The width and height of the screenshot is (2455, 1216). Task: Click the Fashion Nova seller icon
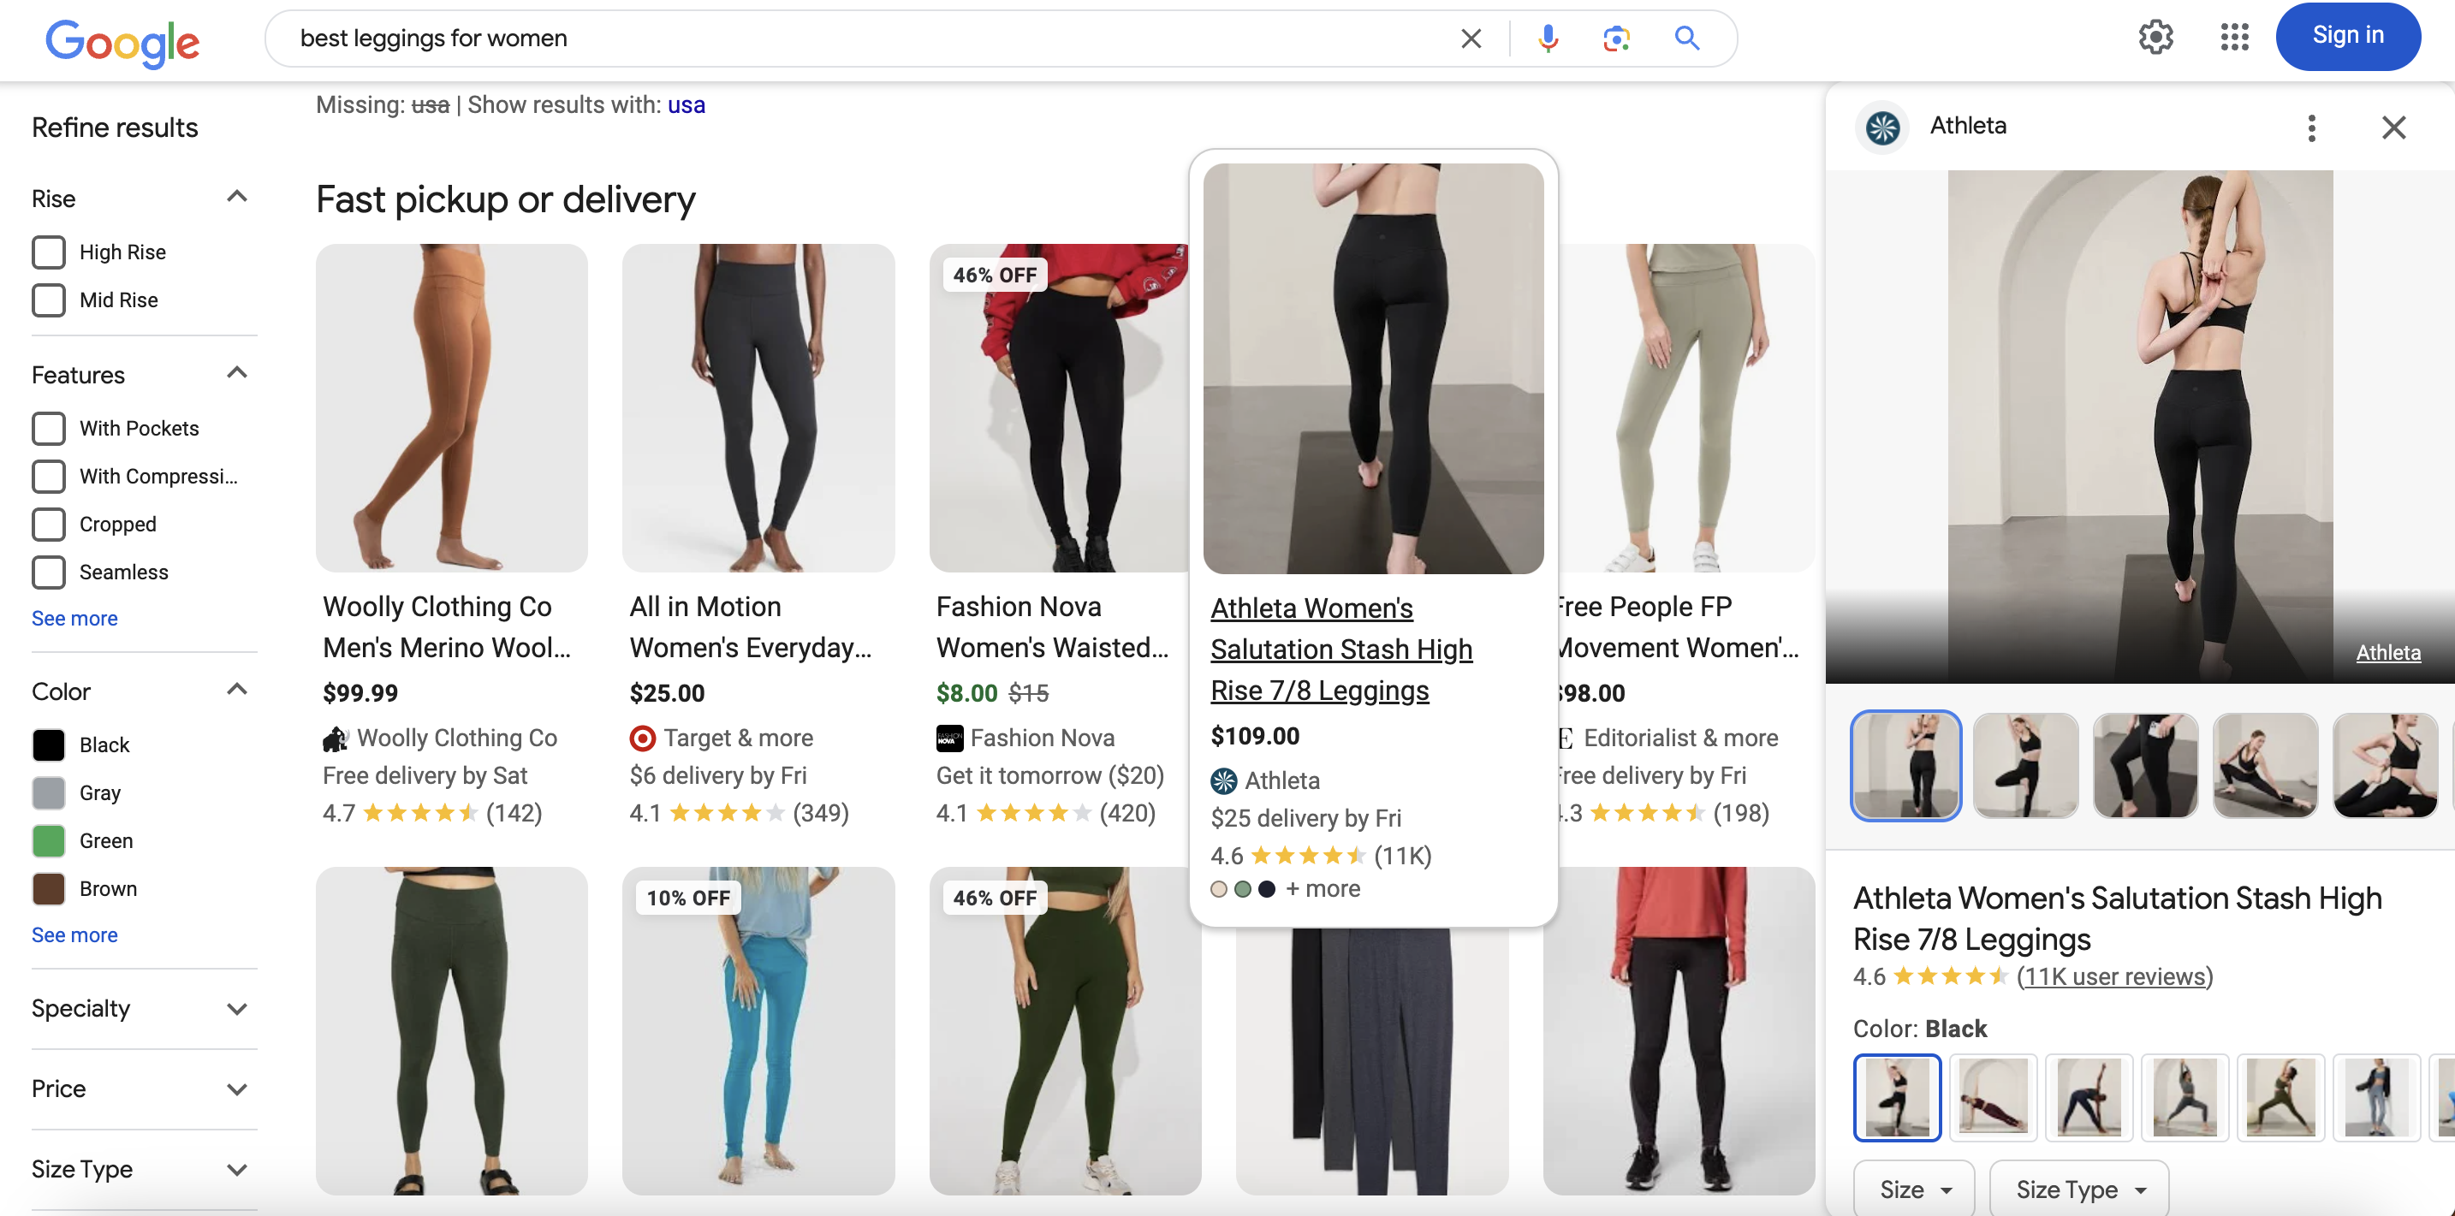[949, 738]
